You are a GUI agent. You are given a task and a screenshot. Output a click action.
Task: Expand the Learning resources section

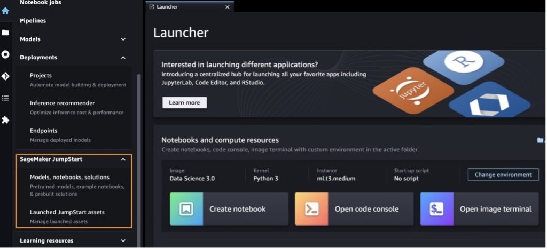point(123,240)
